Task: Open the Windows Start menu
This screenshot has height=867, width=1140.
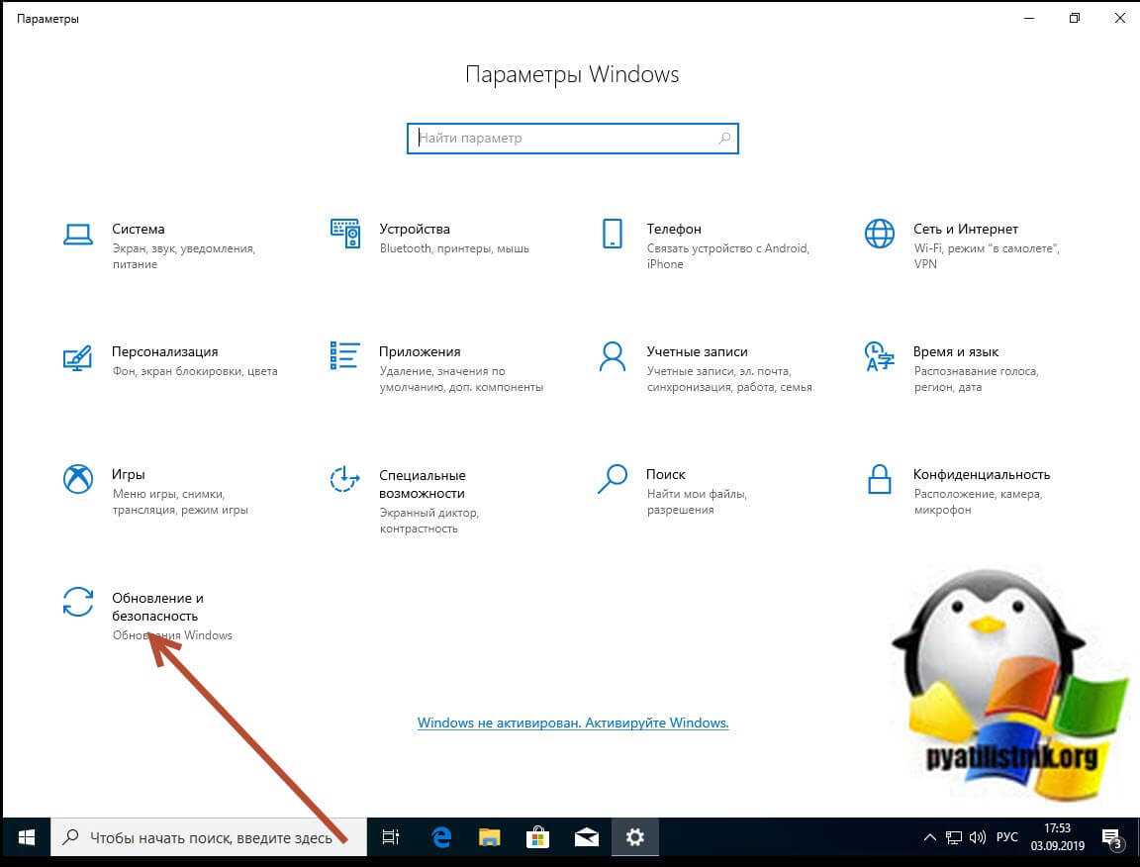Action: [x=26, y=838]
